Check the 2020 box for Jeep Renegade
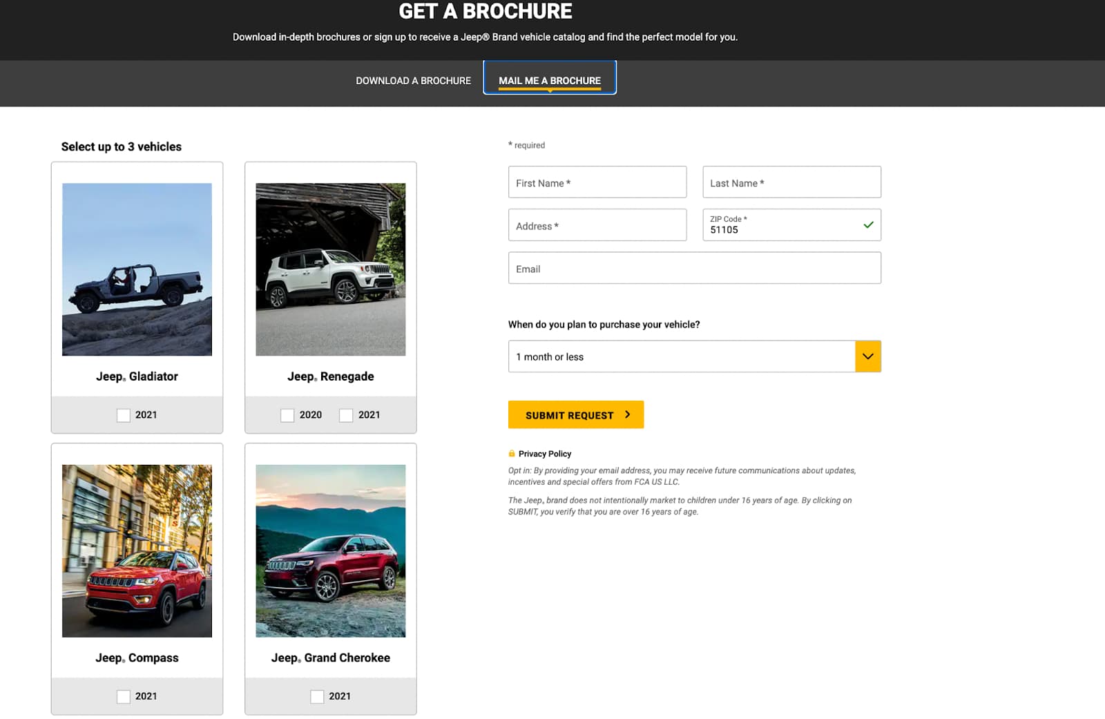Viewport: 1105px width, 719px height. (x=287, y=415)
